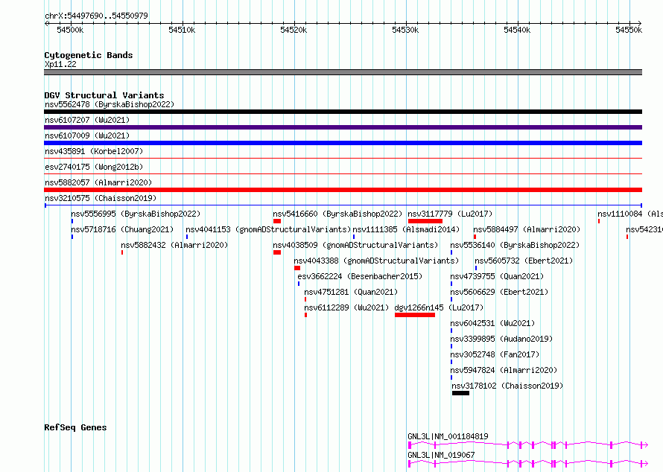The image size is (663, 472).
Task: Click nsv5947824 (Almarri2020) label
Action: (504, 370)
